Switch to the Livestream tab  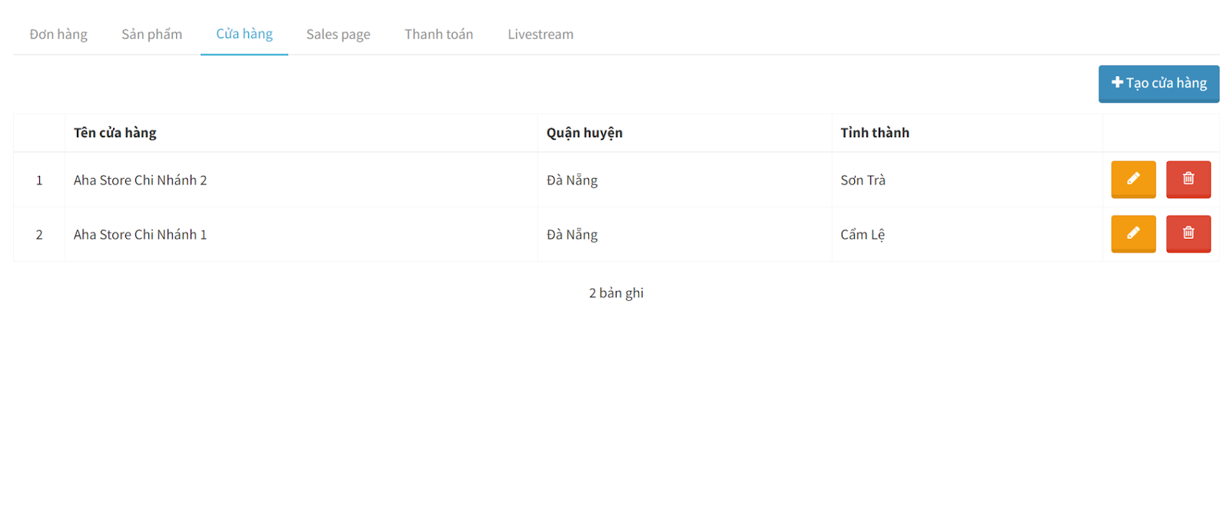tap(540, 35)
